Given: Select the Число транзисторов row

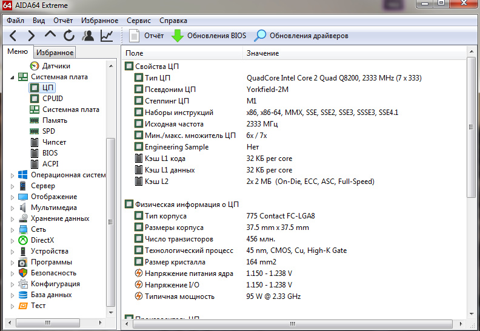Looking at the screenshot, I should pyautogui.click(x=294, y=239).
